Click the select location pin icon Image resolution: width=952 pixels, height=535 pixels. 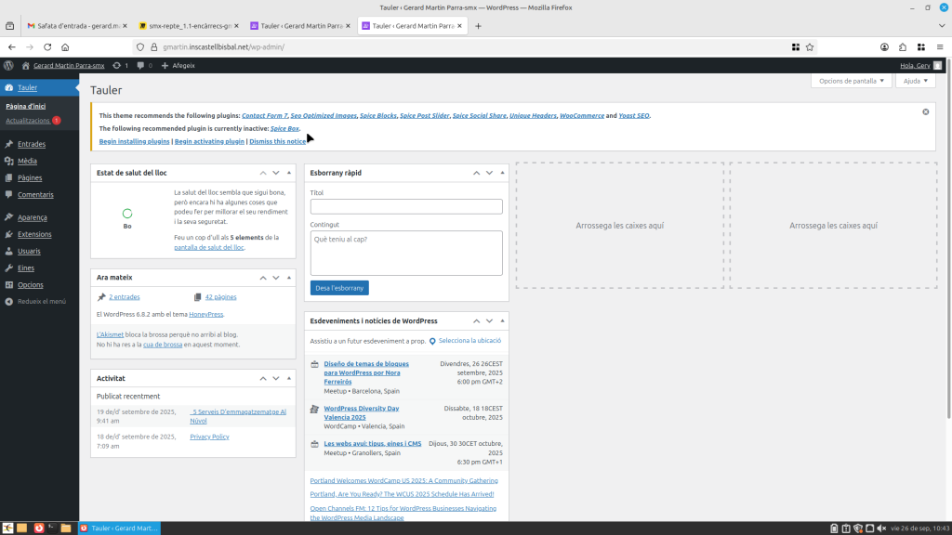pos(432,342)
